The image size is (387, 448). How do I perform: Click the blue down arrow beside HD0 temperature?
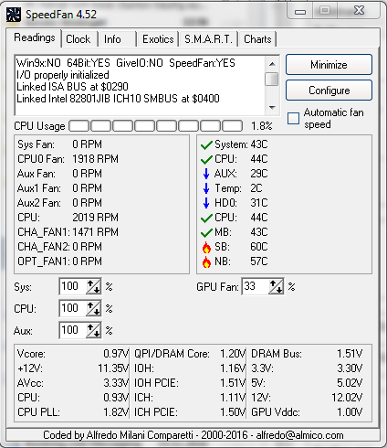pos(206,203)
